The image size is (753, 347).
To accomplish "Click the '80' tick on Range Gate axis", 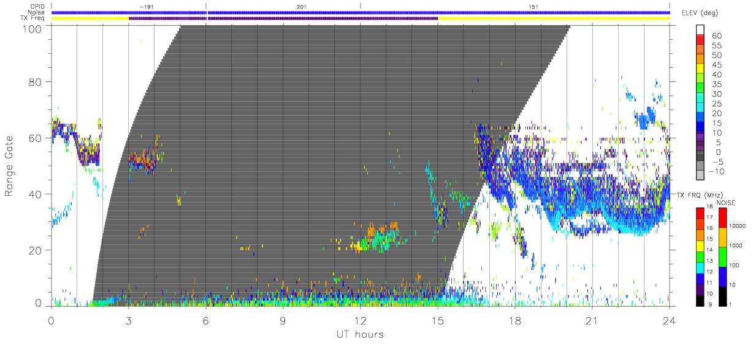I will [x=35, y=82].
